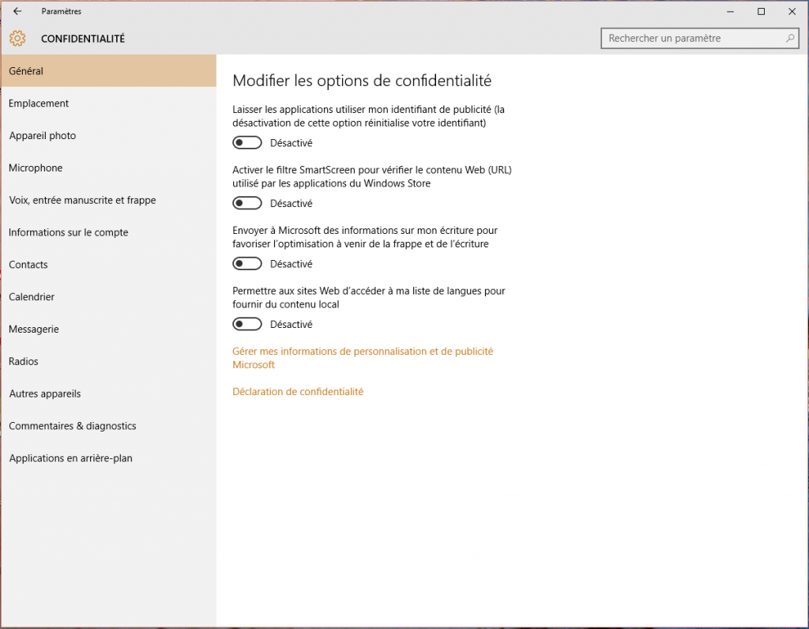Open the Calendrier privacy settings

point(32,296)
